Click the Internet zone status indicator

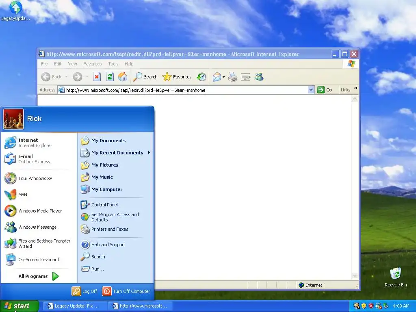tap(310, 285)
